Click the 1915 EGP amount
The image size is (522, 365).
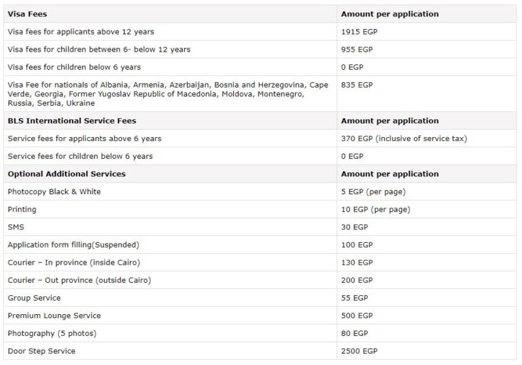357,32
